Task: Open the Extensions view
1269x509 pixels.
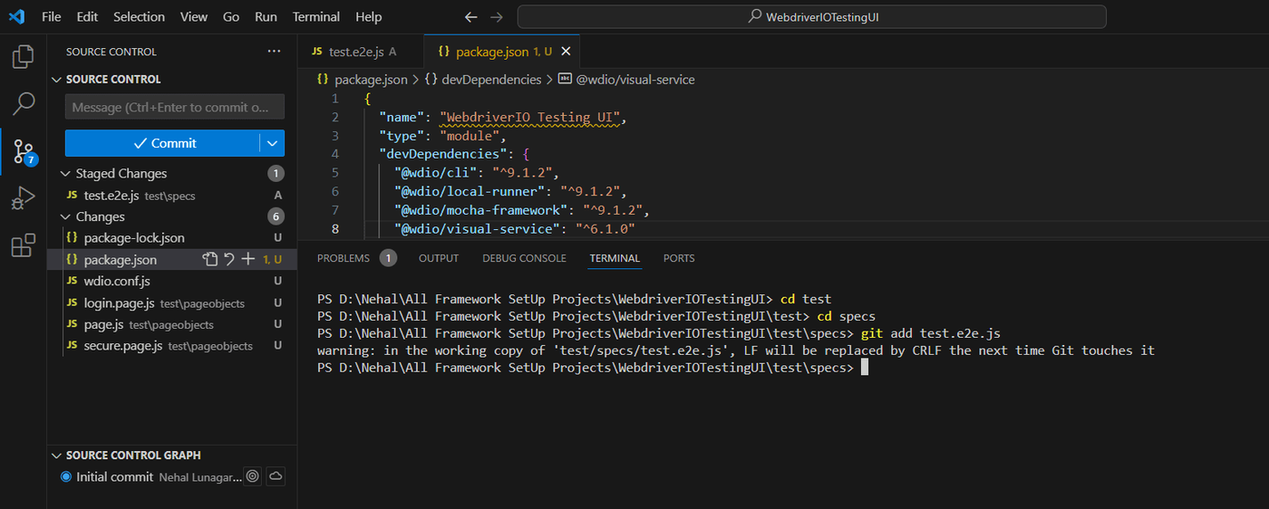Action: (23, 245)
